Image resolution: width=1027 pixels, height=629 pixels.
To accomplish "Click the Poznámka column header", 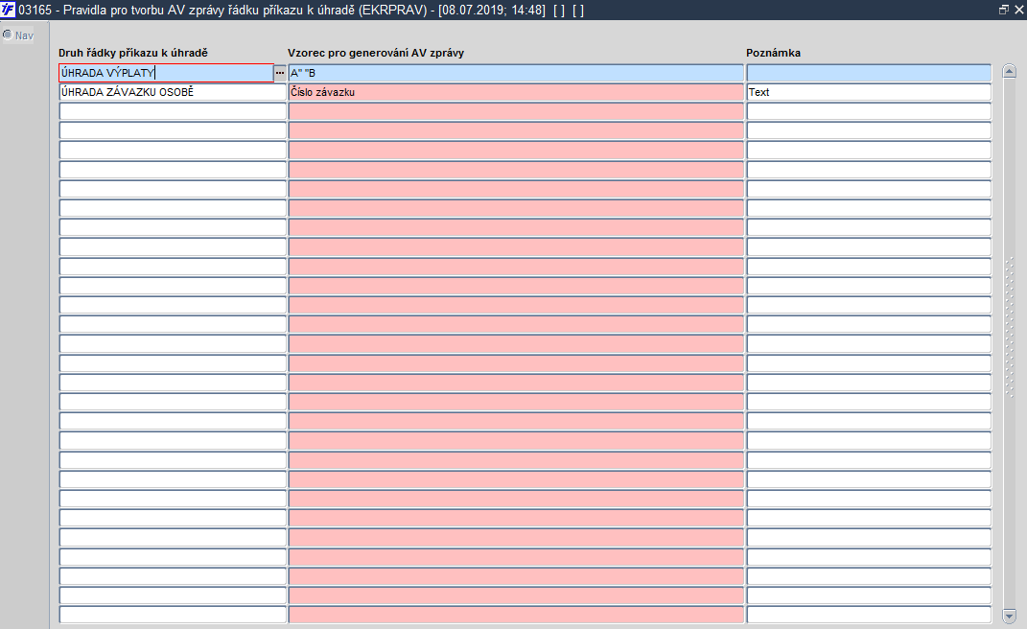I will pos(774,53).
